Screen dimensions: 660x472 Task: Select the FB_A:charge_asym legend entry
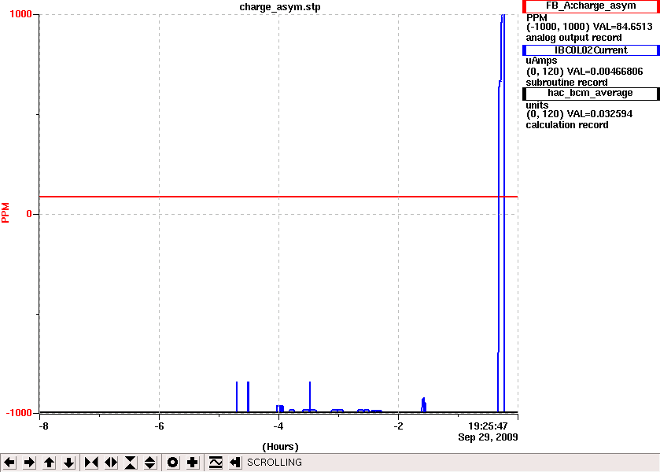click(x=591, y=6)
